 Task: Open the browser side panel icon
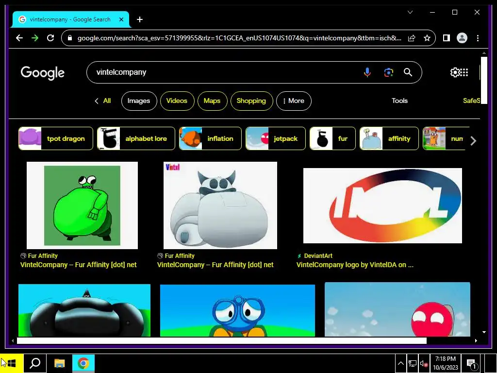pos(447,38)
